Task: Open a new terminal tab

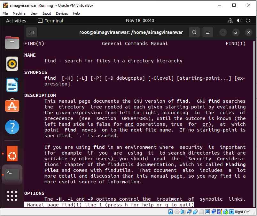Action: click(x=32, y=33)
